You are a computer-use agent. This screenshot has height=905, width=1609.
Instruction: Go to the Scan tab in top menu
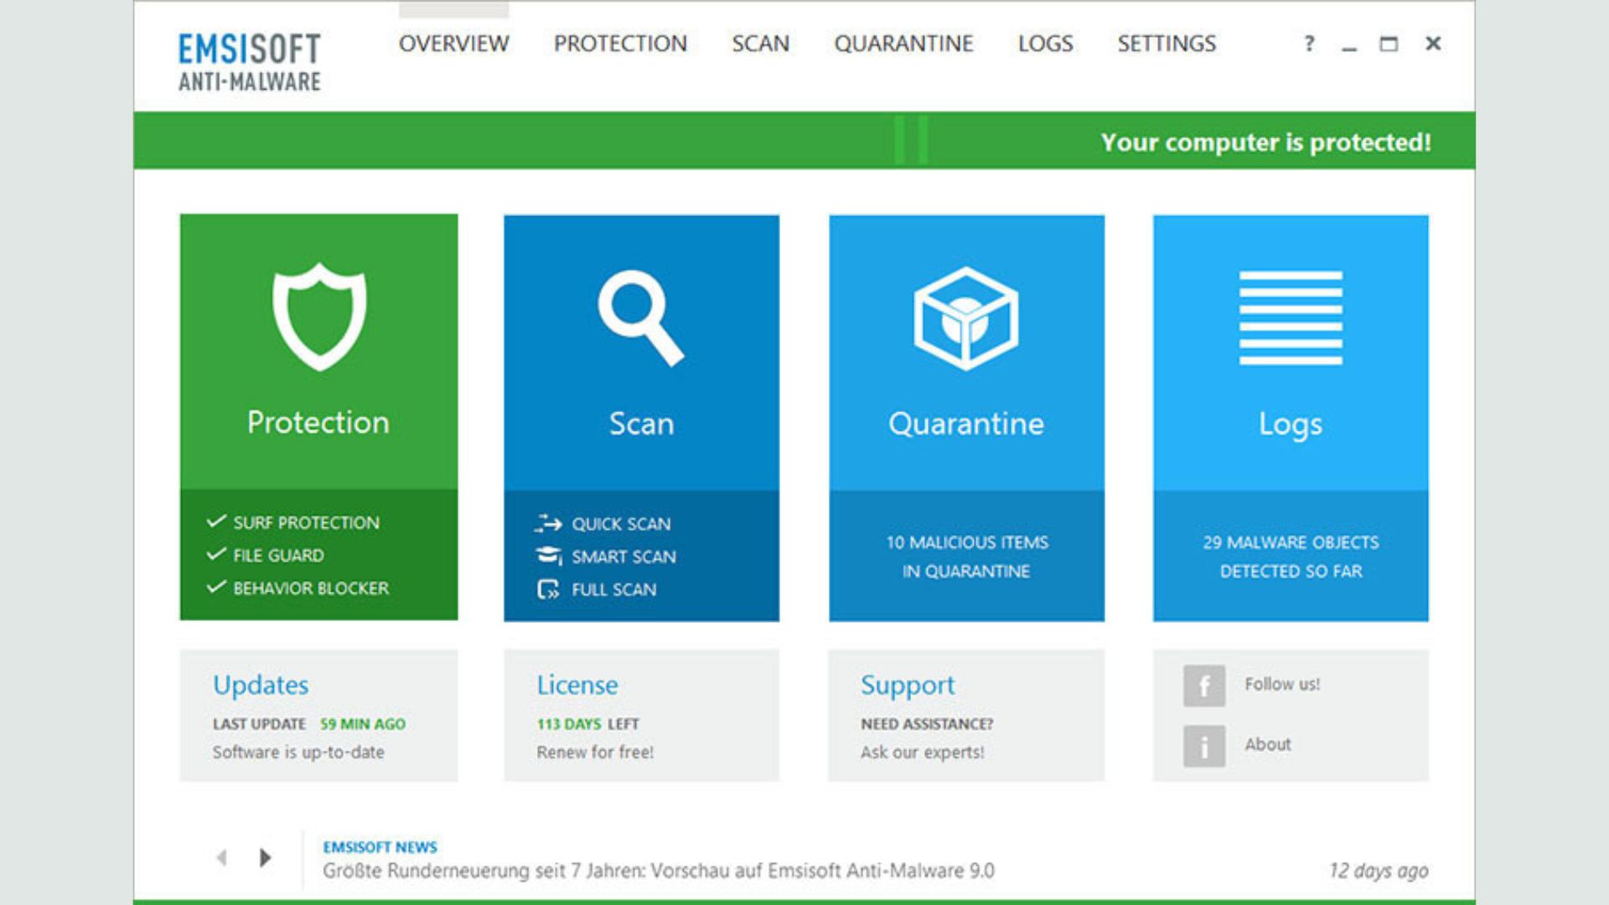(760, 44)
